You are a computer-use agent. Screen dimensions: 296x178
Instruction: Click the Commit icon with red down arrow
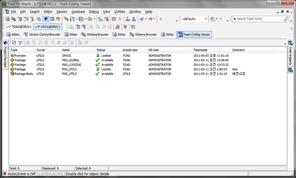pos(127,19)
